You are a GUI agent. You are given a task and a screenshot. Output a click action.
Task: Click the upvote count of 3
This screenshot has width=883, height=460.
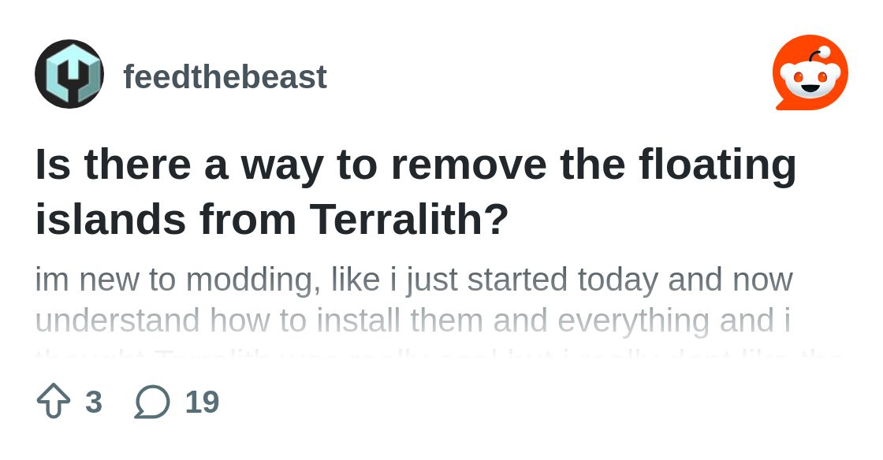(x=93, y=402)
